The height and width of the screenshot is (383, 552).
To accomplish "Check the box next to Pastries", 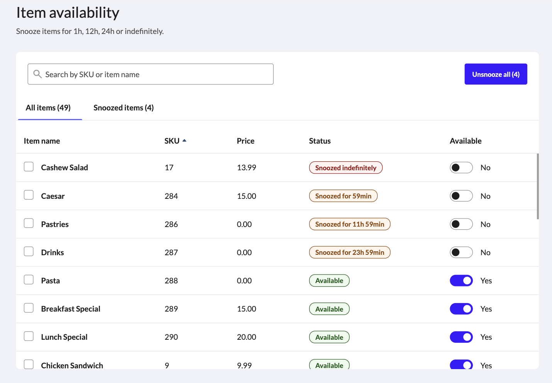I will pyautogui.click(x=29, y=224).
